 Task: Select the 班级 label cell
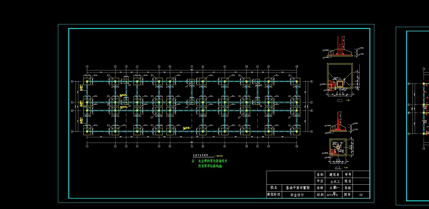point(320,188)
